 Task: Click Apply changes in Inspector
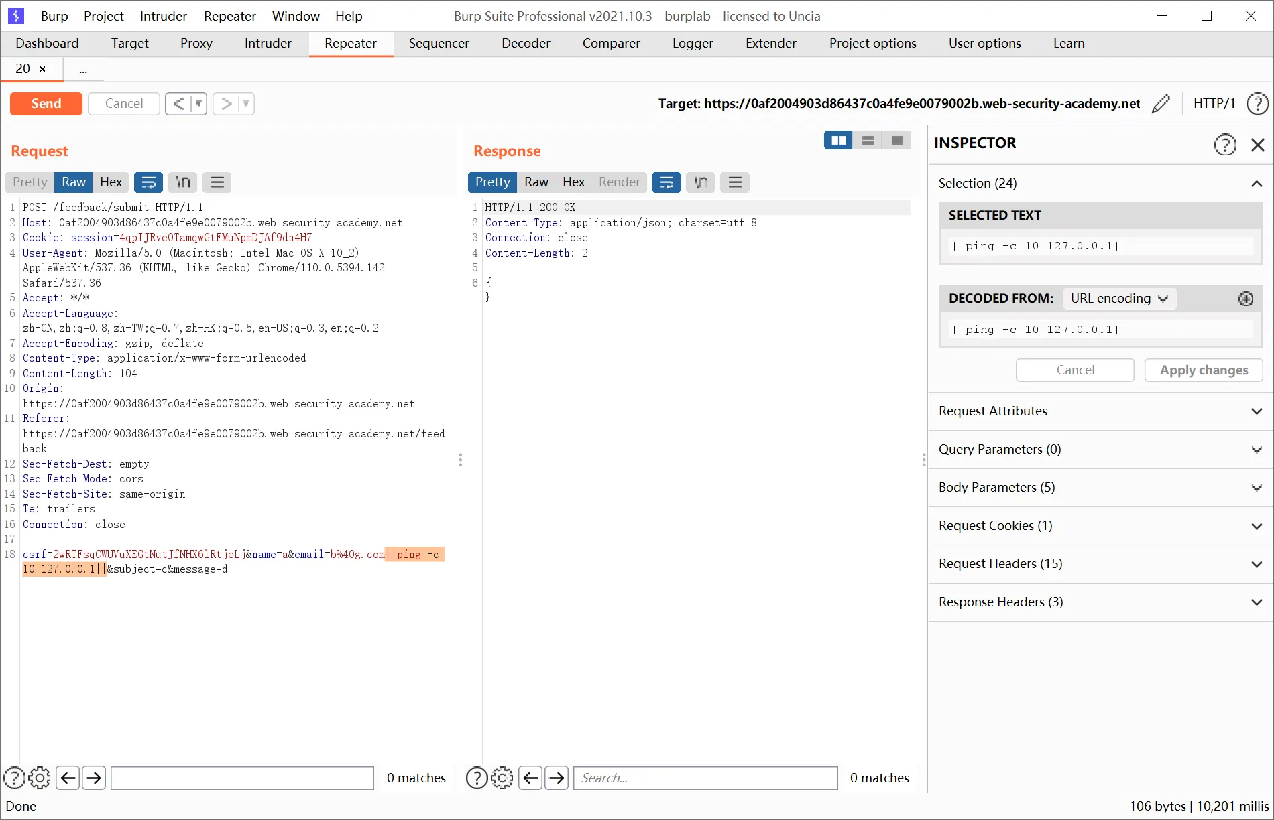click(x=1204, y=370)
